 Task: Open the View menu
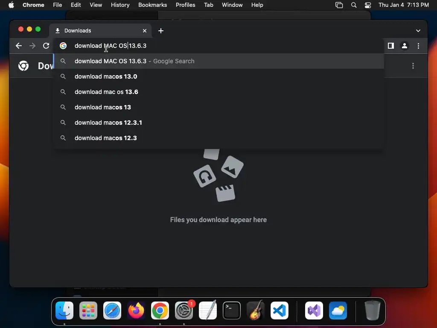coord(96,5)
